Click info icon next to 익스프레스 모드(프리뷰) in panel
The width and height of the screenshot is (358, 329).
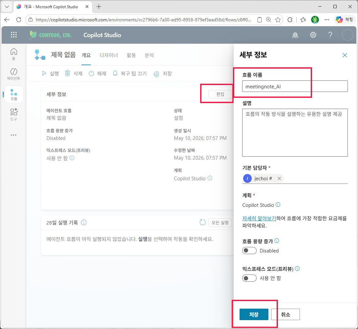[x=297, y=269]
